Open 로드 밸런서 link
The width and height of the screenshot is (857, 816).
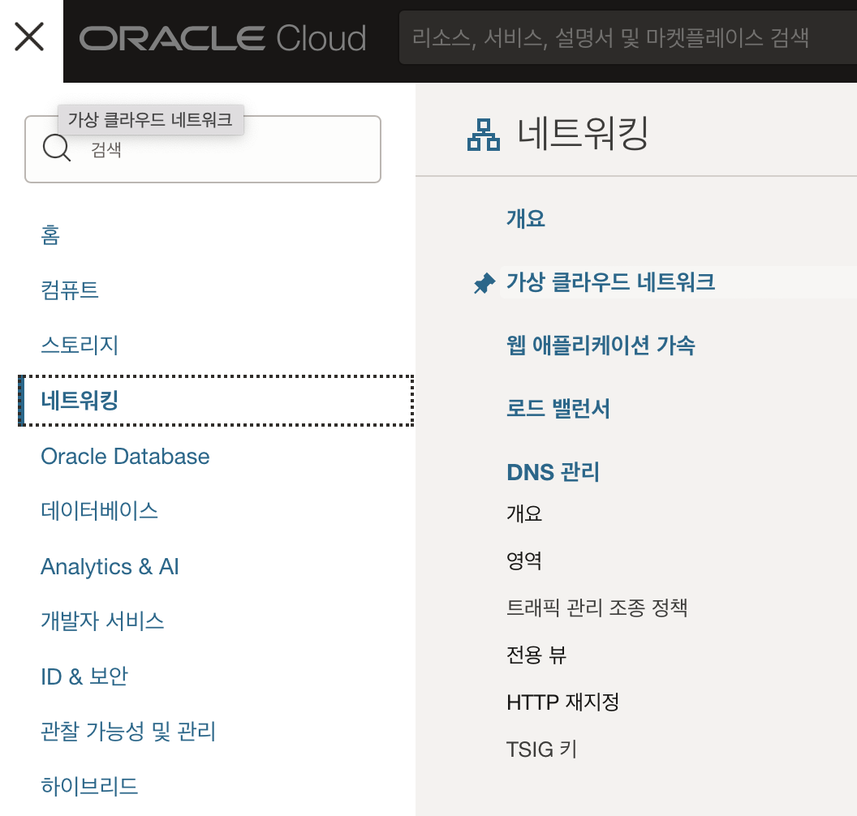[558, 409]
